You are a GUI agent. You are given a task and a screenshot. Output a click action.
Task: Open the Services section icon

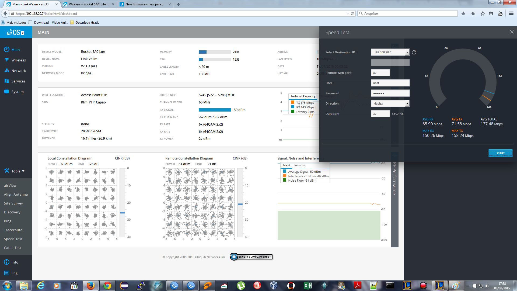coord(7,81)
